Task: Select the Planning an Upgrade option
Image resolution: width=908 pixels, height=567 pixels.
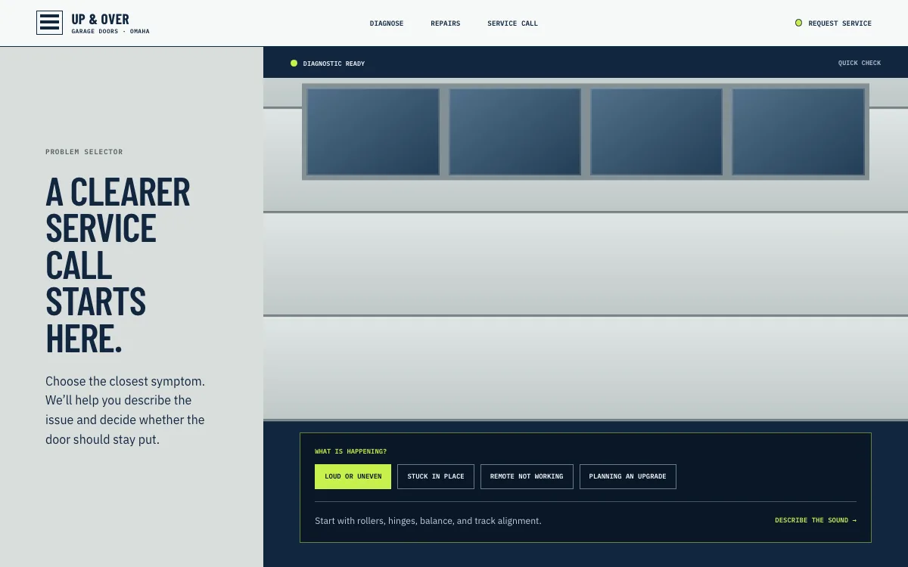Action: 628,476
